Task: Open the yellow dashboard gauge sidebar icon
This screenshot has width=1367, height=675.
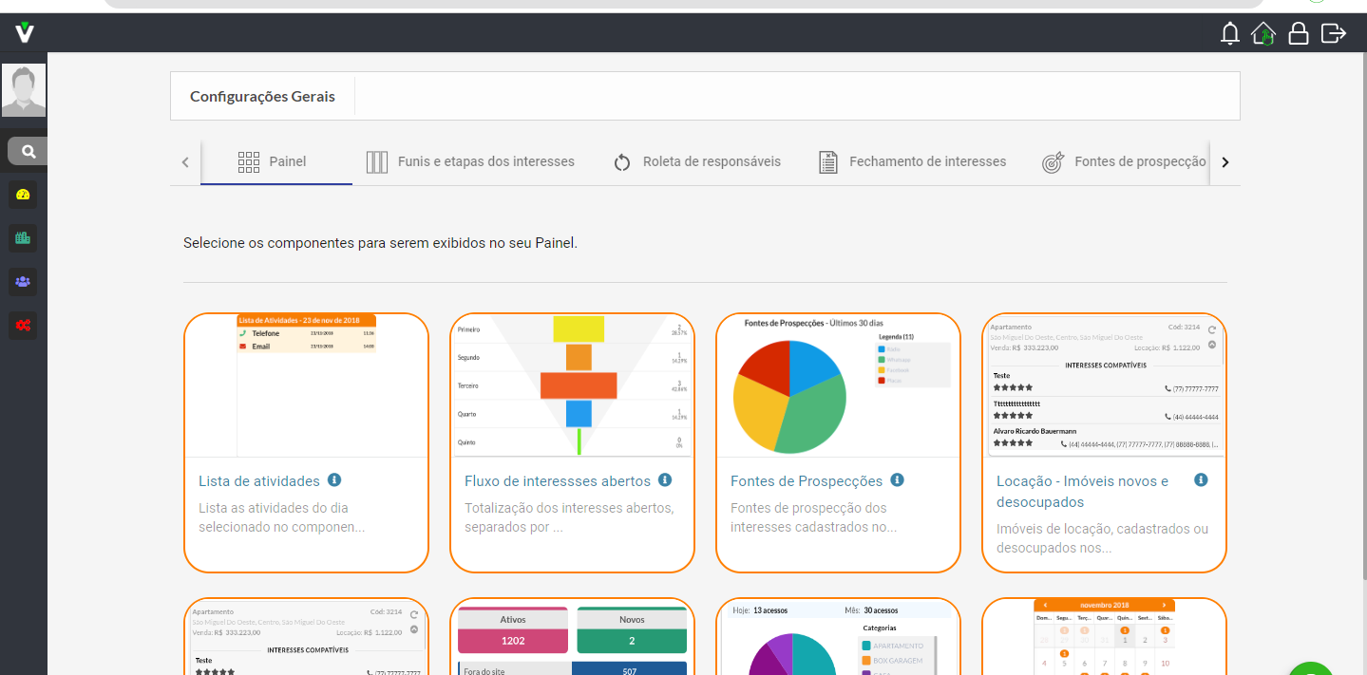Action: tap(23, 195)
